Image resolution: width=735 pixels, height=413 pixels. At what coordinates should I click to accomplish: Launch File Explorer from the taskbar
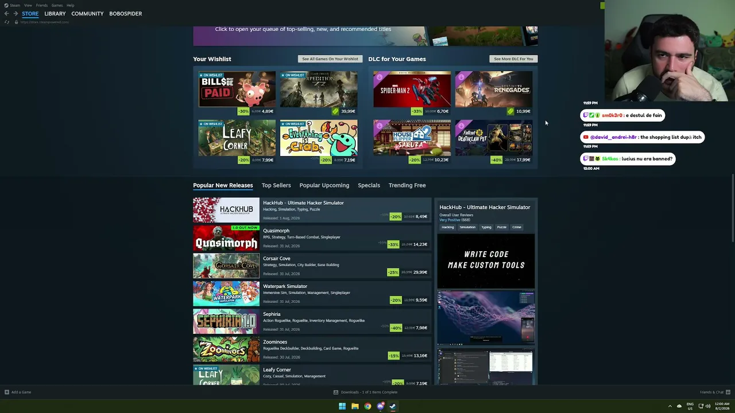coord(355,406)
